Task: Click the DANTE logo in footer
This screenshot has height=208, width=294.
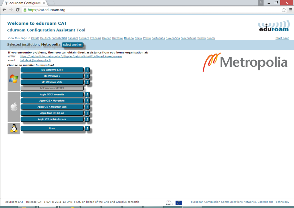Action: (169, 203)
